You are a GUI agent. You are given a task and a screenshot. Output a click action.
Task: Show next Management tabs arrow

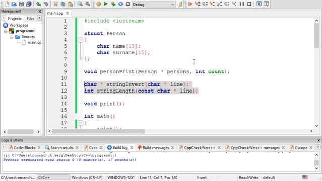click(x=39, y=18)
